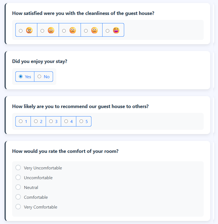Select the neutral face emoji rating

pos(64,31)
